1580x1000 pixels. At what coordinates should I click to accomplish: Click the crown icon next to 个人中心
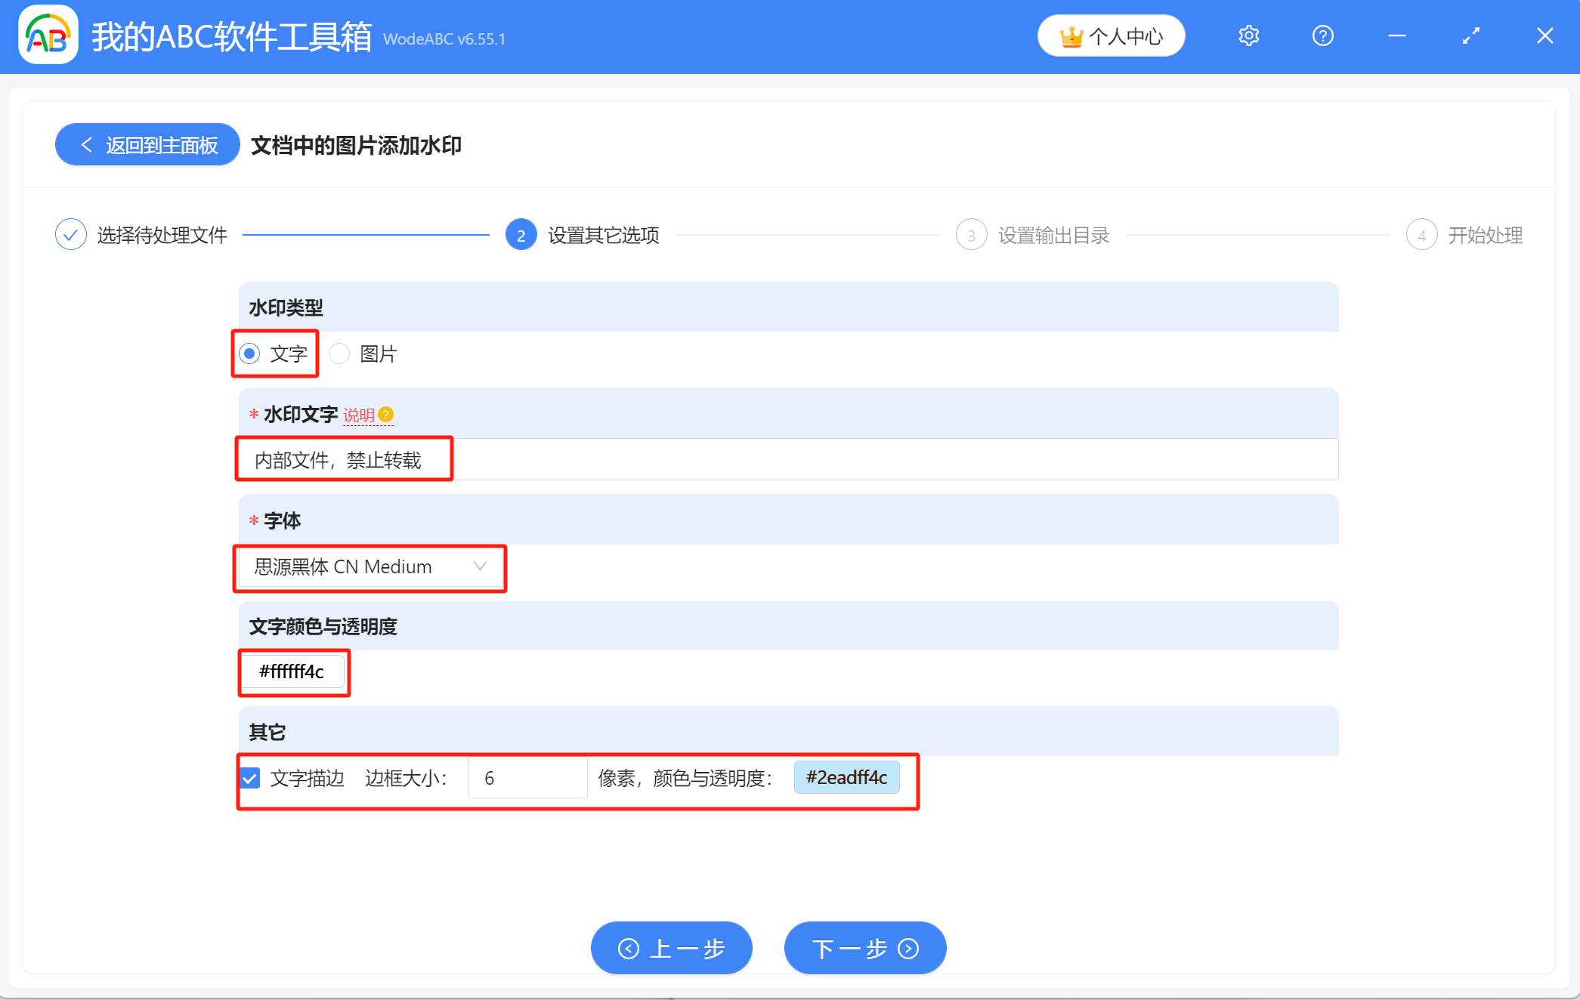(x=1071, y=35)
